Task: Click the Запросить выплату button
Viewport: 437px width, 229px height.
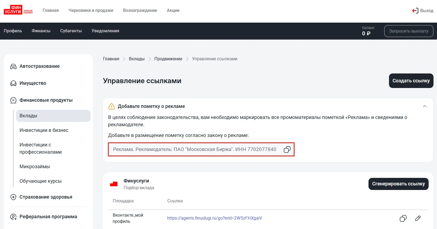Action: tap(409, 31)
